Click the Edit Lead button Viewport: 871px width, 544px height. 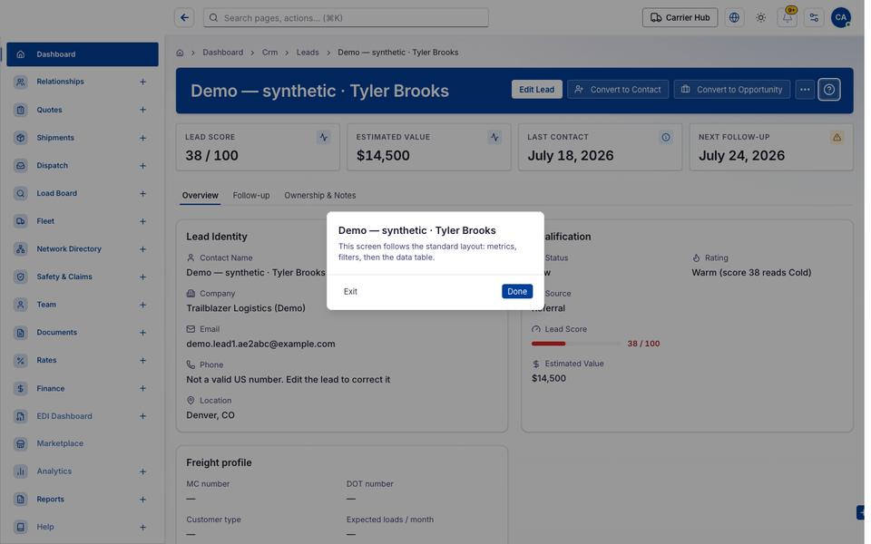coord(536,90)
